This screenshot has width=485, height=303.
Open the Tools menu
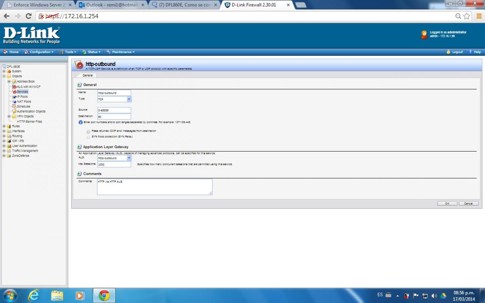pyautogui.click(x=68, y=52)
